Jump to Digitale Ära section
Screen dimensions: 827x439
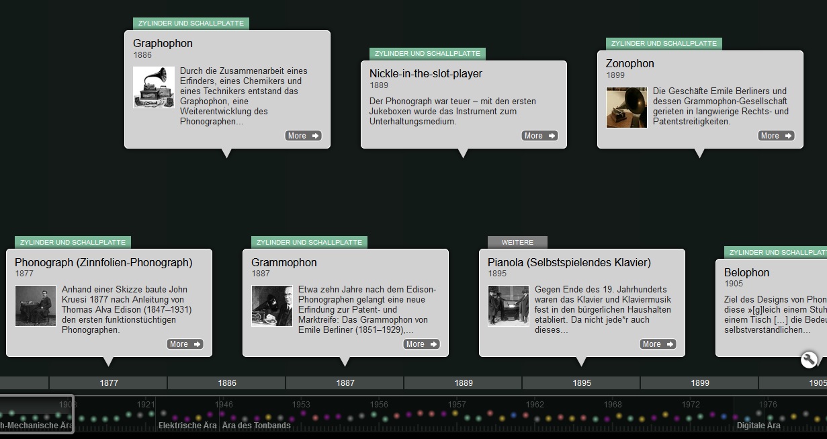758,426
